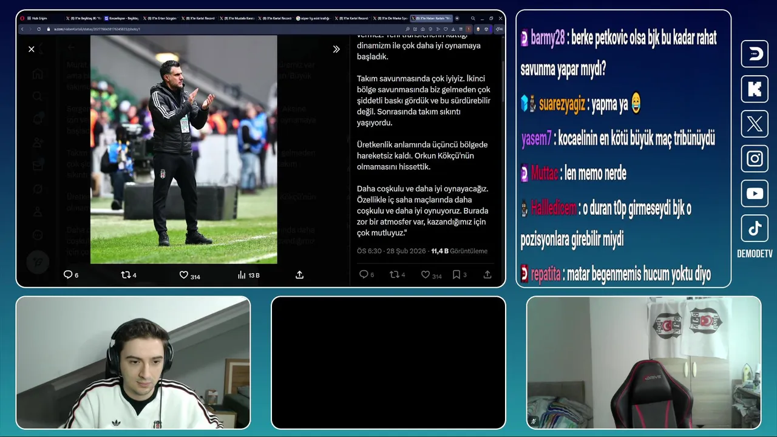
Task: Click username repatita in chat
Action: point(546,274)
